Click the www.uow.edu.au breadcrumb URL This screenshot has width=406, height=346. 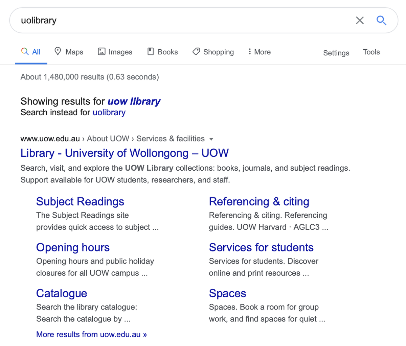[x=50, y=139]
